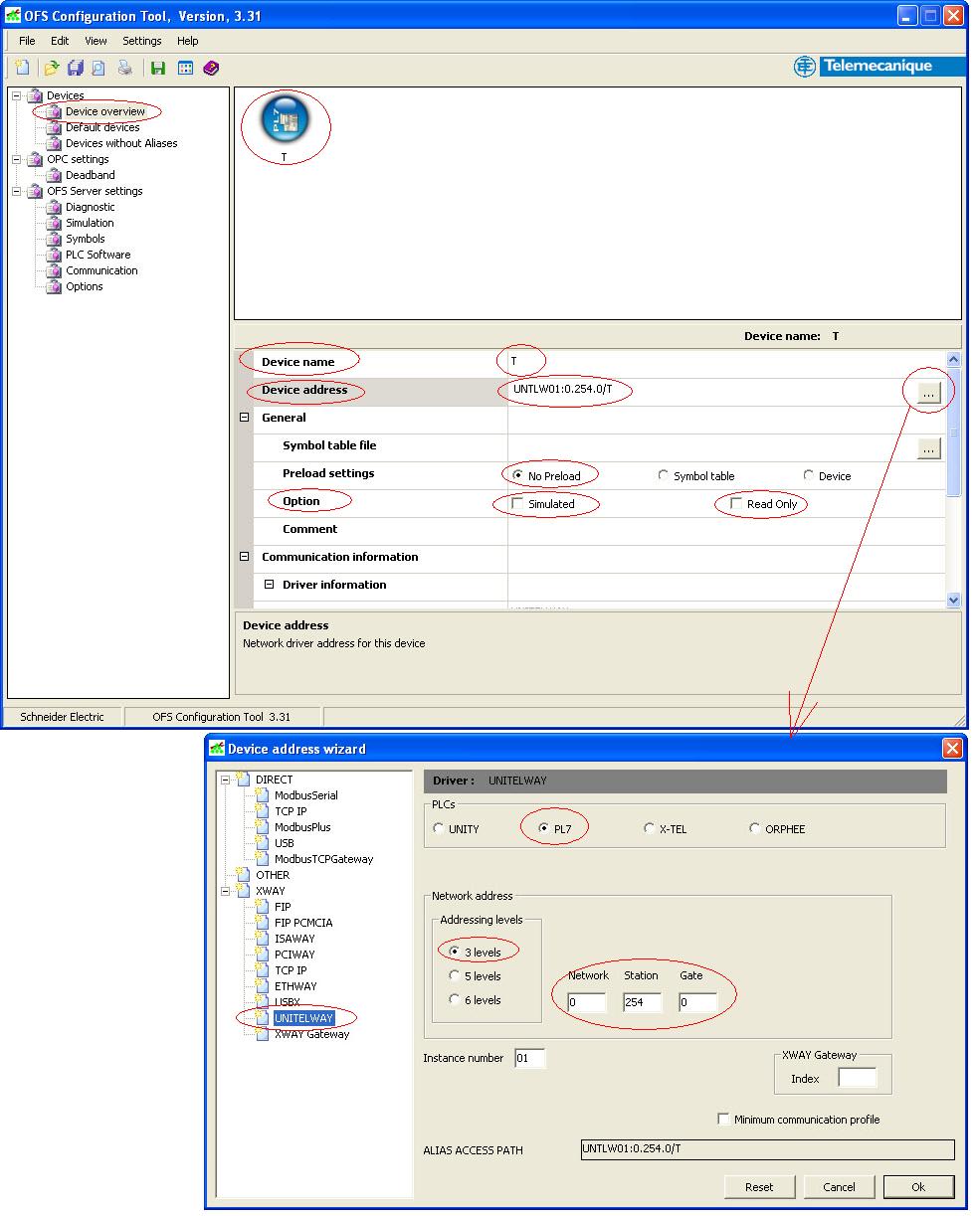Select ETHWAY driver in wizard tree

(x=295, y=986)
